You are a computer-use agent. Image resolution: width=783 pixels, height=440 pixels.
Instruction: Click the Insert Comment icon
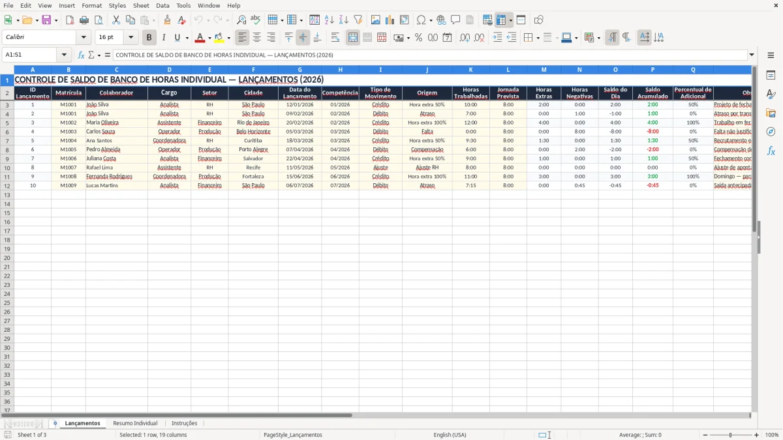pyautogui.click(x=455, y=20)
